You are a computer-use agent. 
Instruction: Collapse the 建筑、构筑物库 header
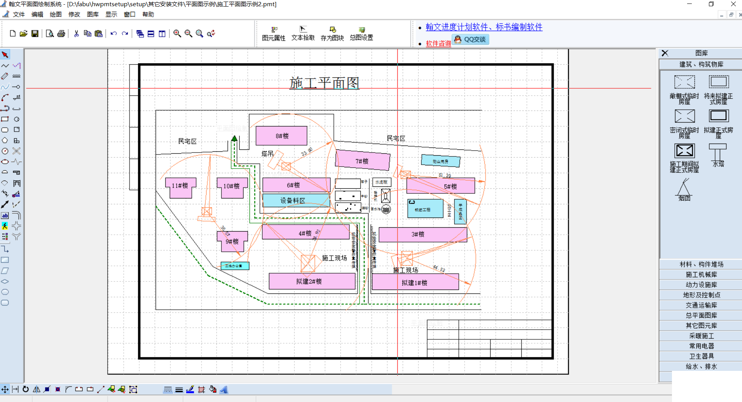(701, 64)
